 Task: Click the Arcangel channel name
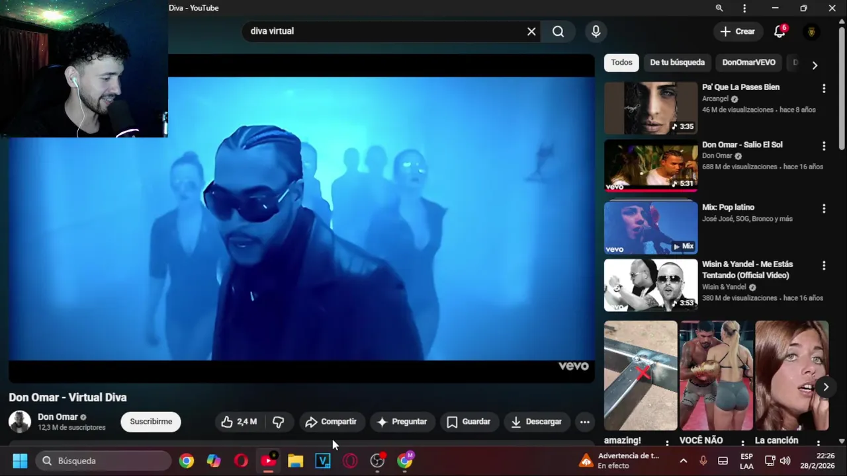pos(715,99)
